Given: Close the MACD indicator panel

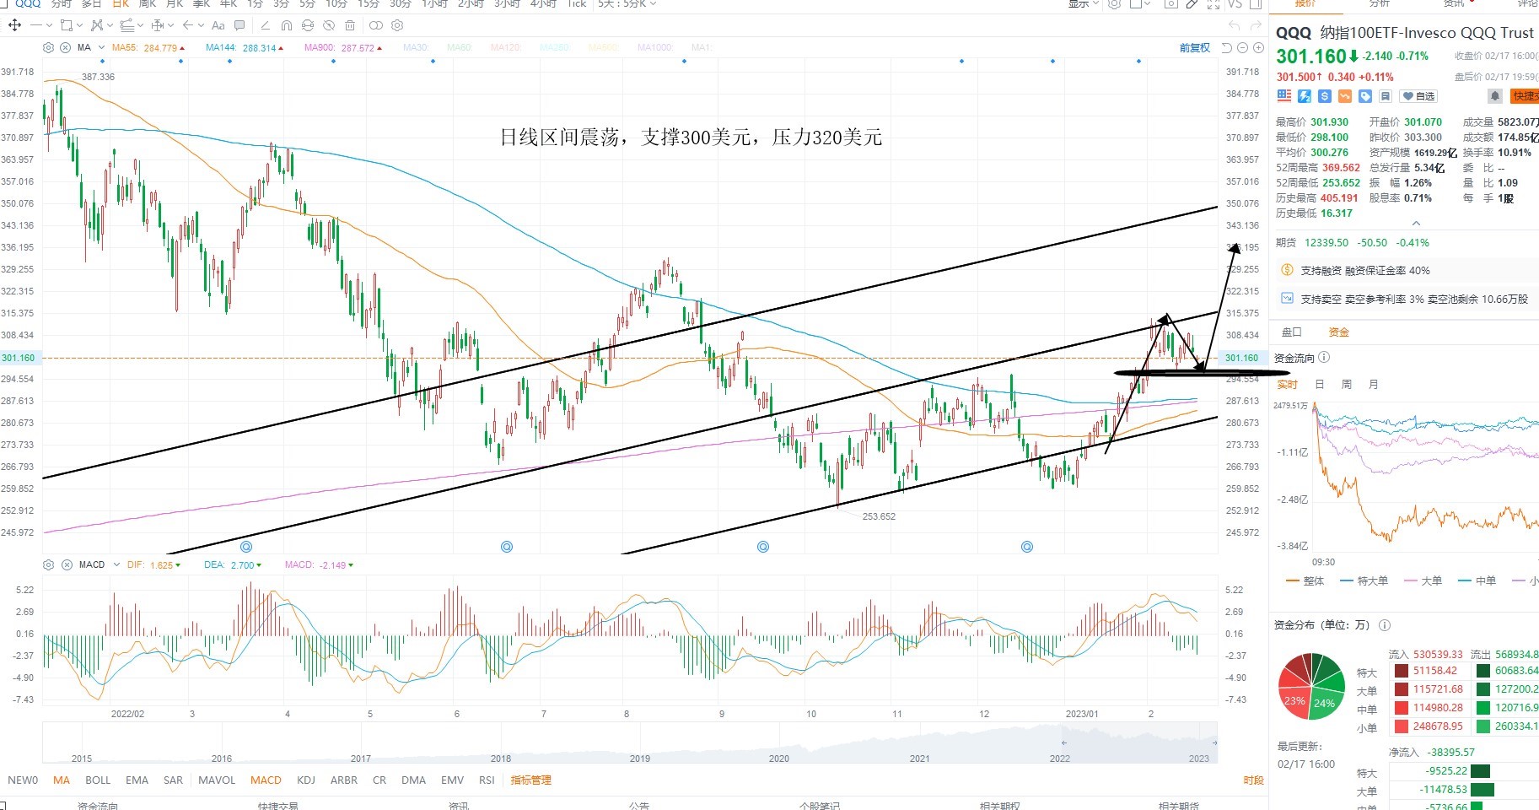Looking at the screenshot, I should click(66, 564).
